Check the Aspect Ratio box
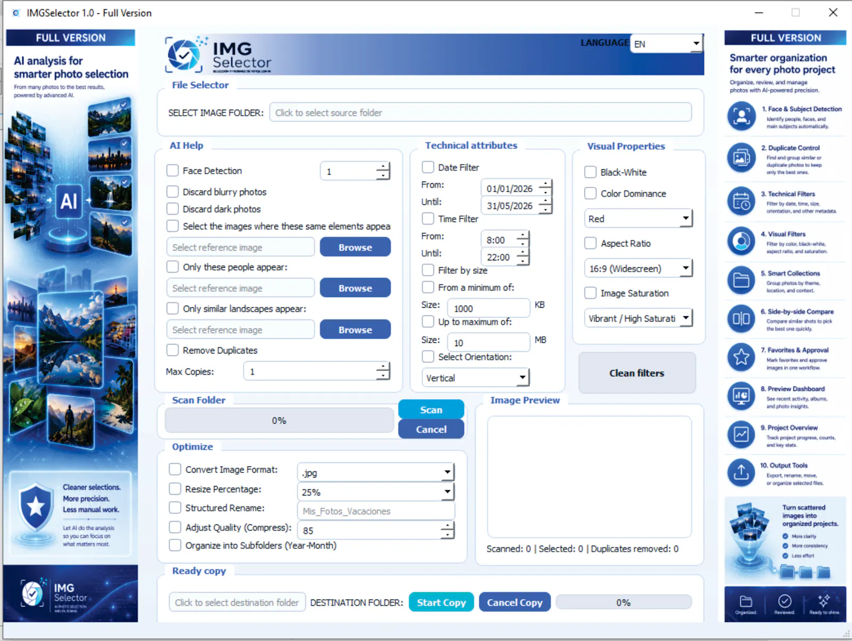This screenshot has height=641, width=852. 590,243
